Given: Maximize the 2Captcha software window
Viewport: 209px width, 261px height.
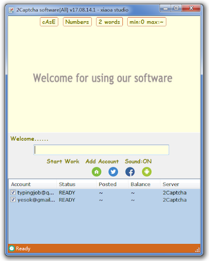Looking at the screenshot, I should click(x=176, y=8).
